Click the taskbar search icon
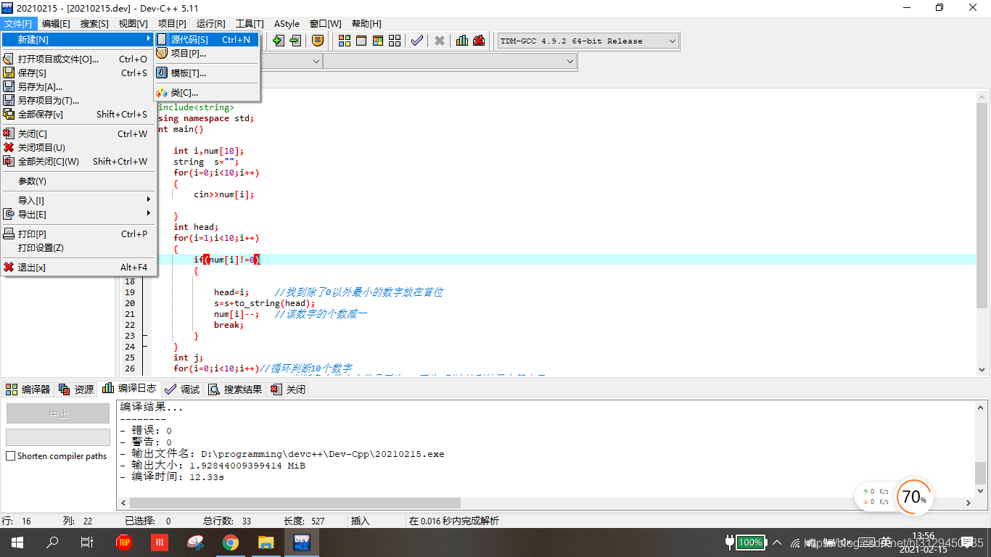This screenshot has width=991, height=557. (52, 542)
